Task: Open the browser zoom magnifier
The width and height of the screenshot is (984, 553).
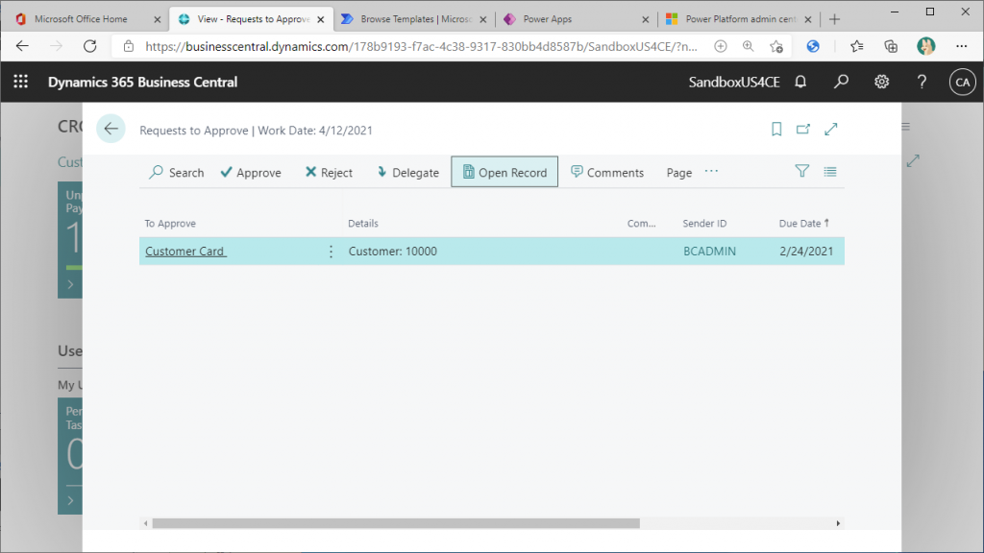Action: coord(748,46)
